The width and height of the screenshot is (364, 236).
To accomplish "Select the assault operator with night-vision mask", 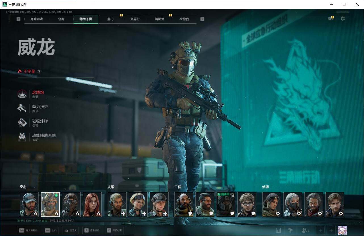I will pos(71,205).
